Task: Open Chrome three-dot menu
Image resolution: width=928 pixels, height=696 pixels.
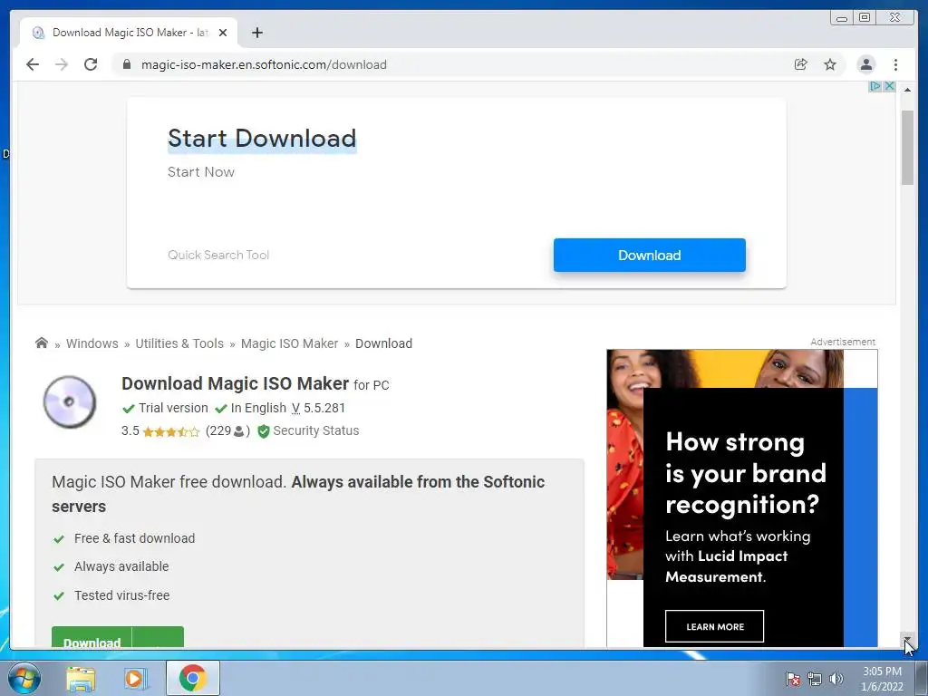Action: click(x=895, y=64)
